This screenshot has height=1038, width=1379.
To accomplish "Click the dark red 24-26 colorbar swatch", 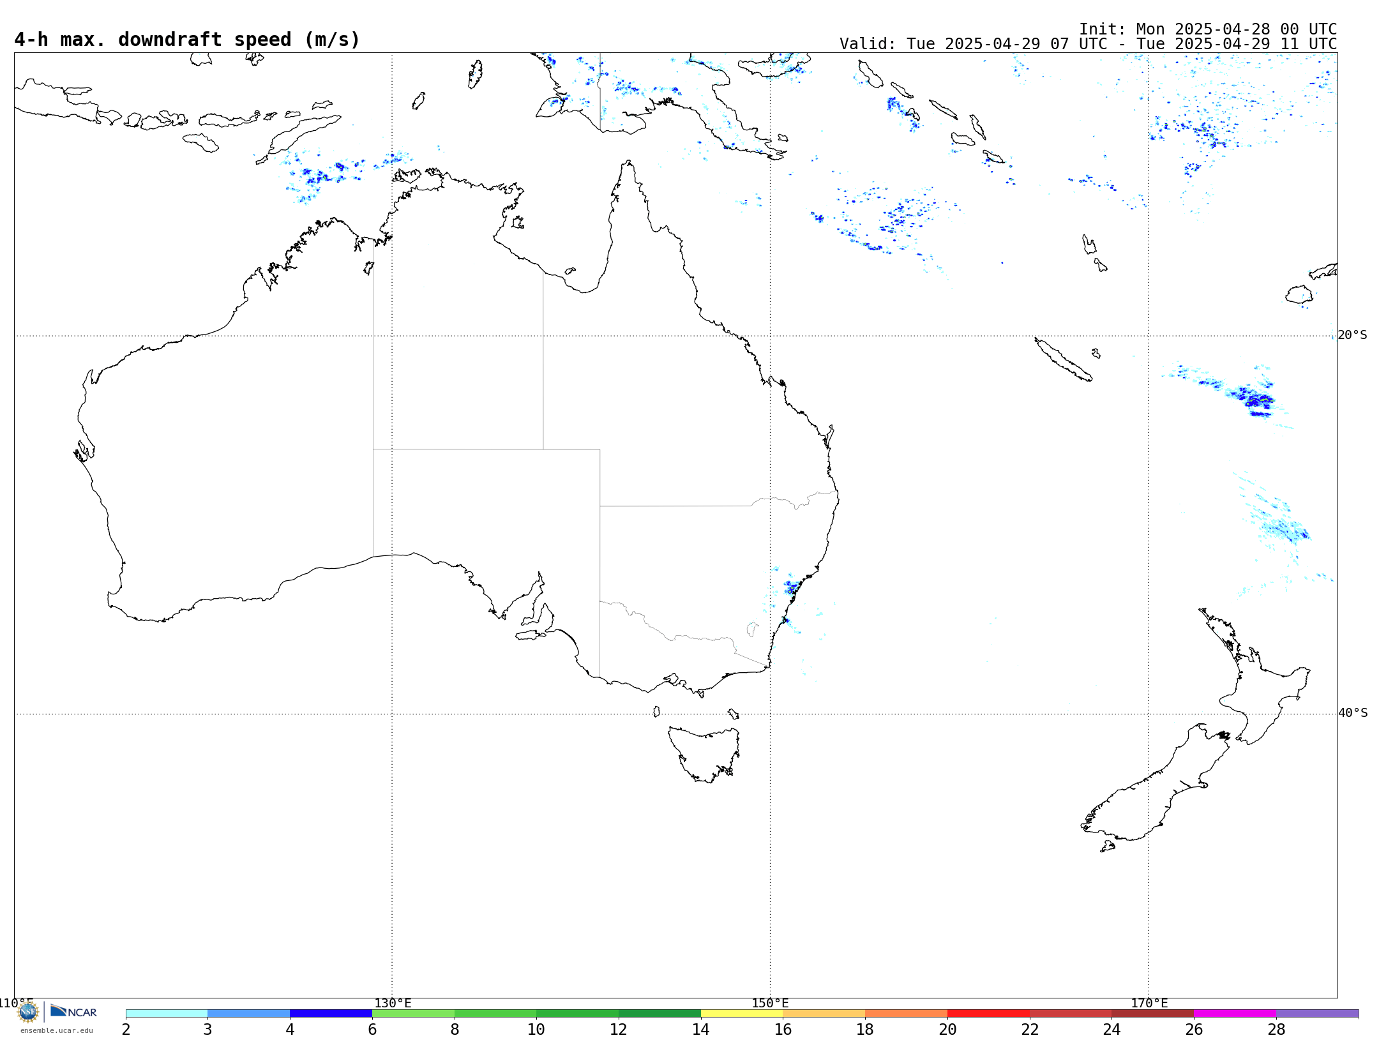I will pos(1152,1014).
